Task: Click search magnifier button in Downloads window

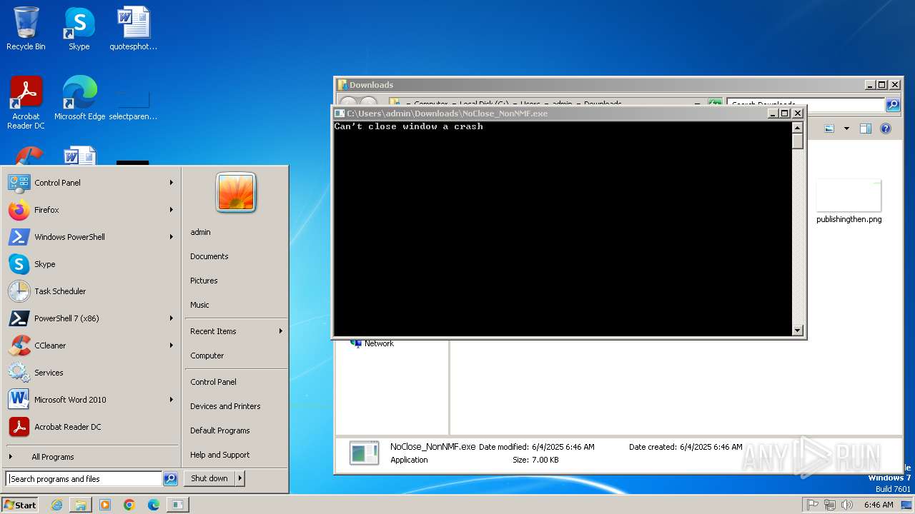Action: coord(893,105)
